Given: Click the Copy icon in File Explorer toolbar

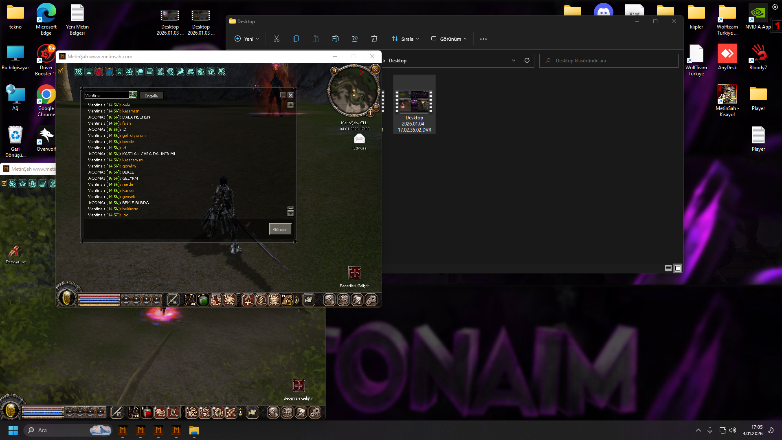Looking at the screenshot, I should click(x=296, y=39).
